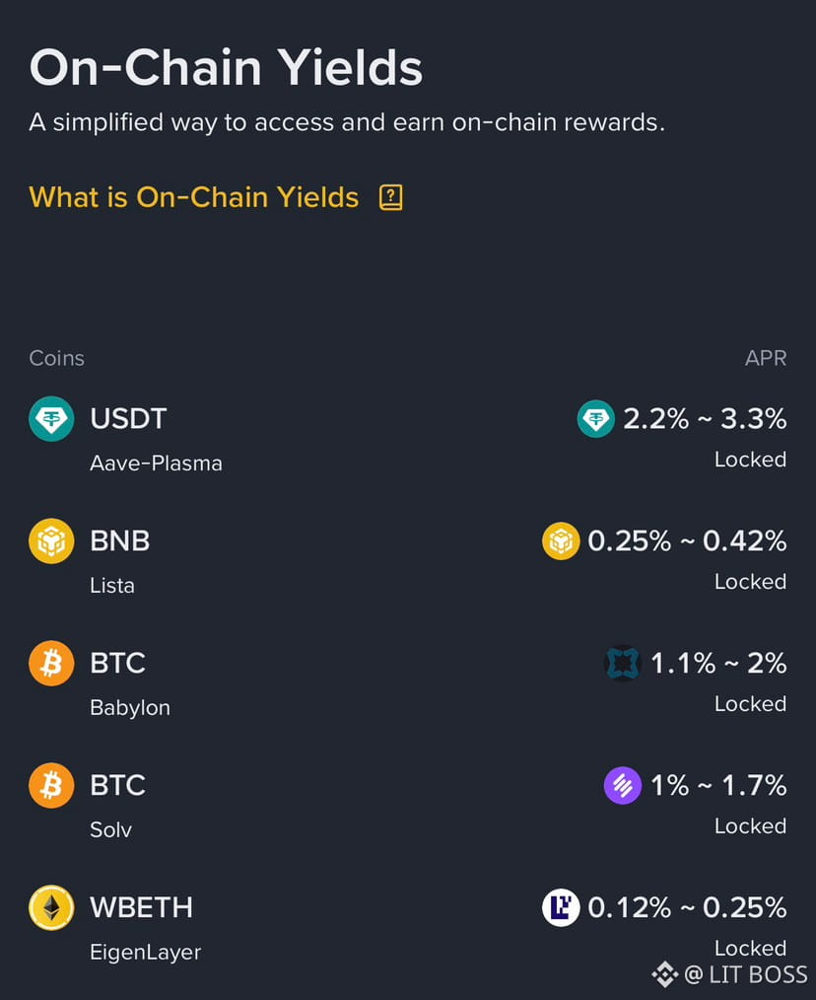Click the Solv BTC coin icon
This screenshot has height=1000, width=816.
(x=51, y=786)
